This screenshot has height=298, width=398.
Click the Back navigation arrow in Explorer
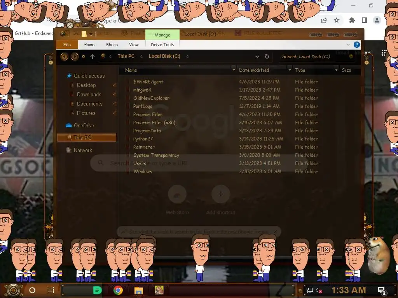point(64,56)
